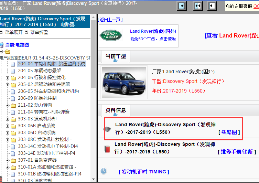
Task: Click folder icon beside 205-02 后驱动轴和差速器
Action: (13, 85)
